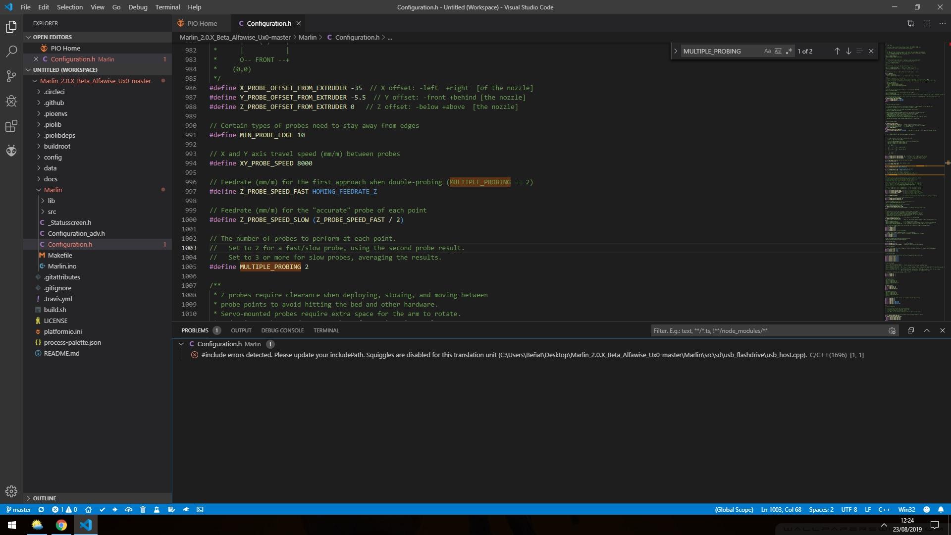Toggle Match Whole Word option
The height and width of the screenshot is (535, 951).
point(778,51)
